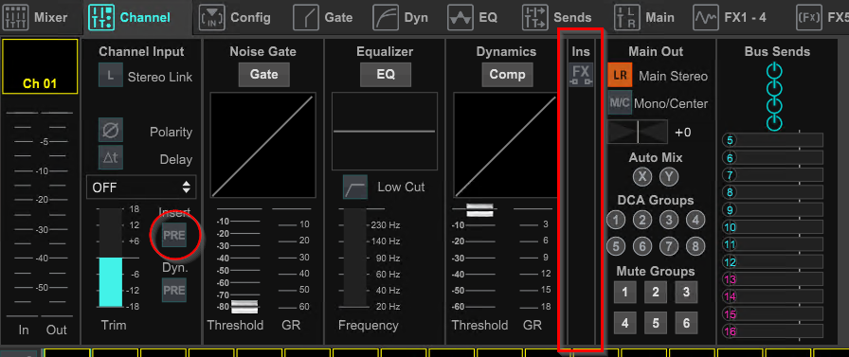The width and height of the screenshot is (849, 357).
Task: Click the Comp button under Dynamics
Action: [507, 75]
